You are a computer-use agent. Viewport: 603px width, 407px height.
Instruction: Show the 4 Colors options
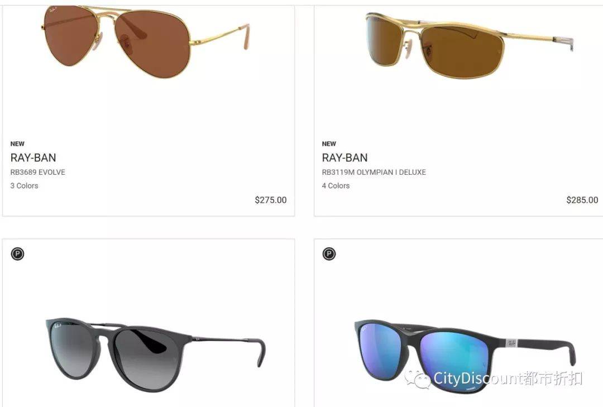pos(336,185)
